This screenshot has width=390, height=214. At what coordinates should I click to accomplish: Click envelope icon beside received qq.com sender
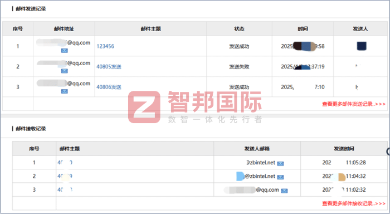(284, 191)
